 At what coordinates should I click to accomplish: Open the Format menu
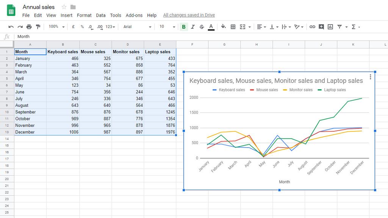pos(84,15)
